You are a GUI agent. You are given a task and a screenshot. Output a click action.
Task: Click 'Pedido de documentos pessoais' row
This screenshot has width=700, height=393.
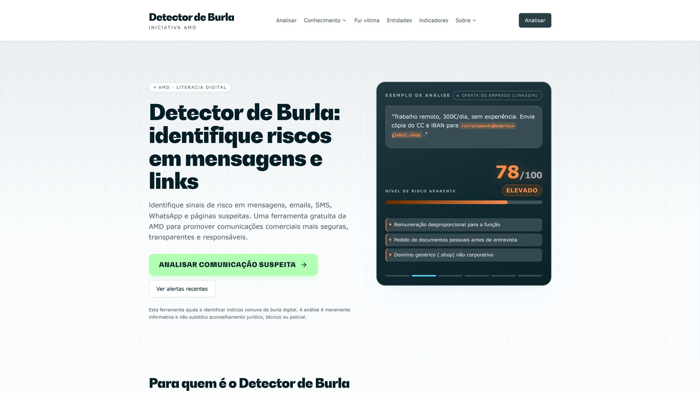pyautogui.click(x=464, y=240)
